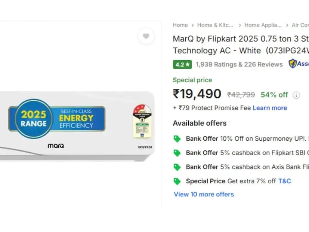Click the star energy rating label on AC
This screenshot has width=309, height=232.
pyautogui.click(x=142, y=122)
